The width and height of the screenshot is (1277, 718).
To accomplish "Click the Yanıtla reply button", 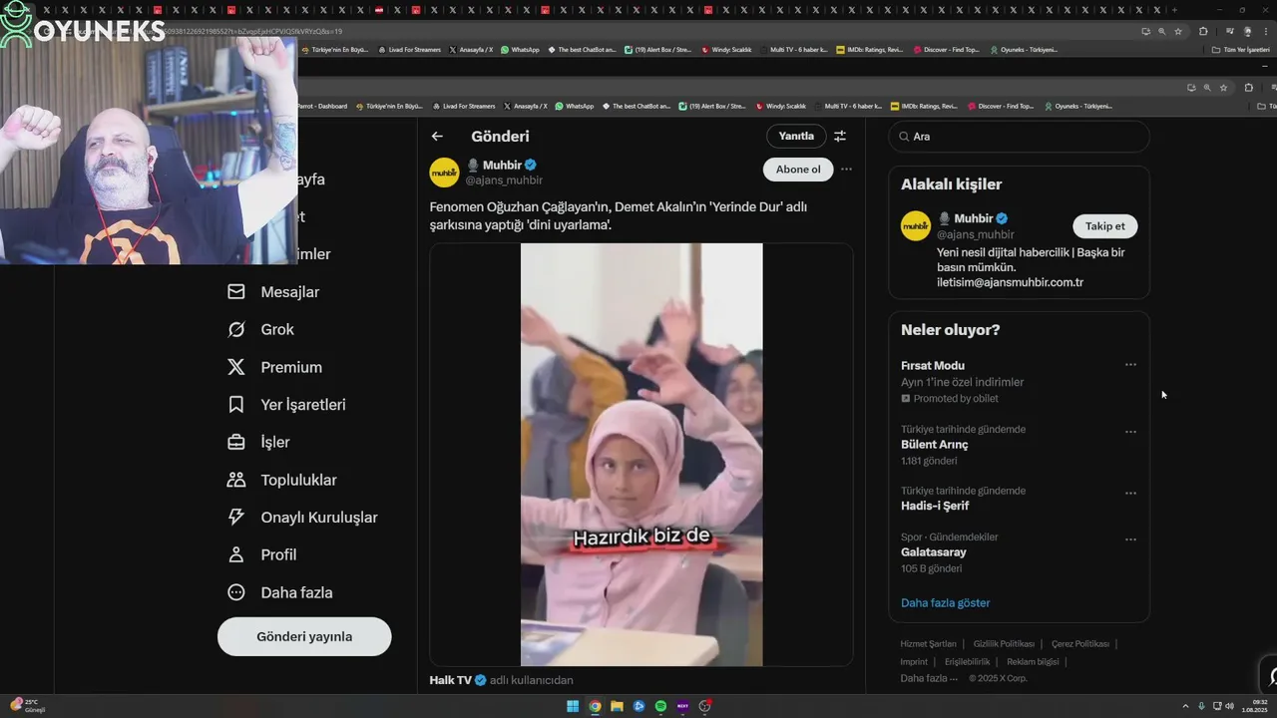I will [x=796, y=136].
